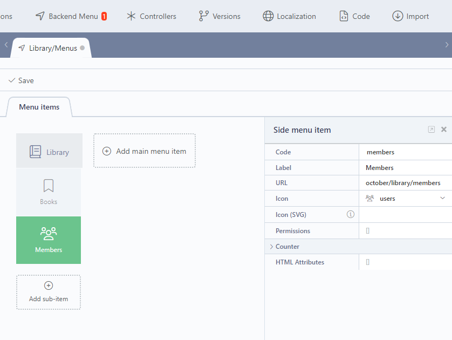Click the Import download-arrow icon
452x340 pixels.
[x=398, y=16]
